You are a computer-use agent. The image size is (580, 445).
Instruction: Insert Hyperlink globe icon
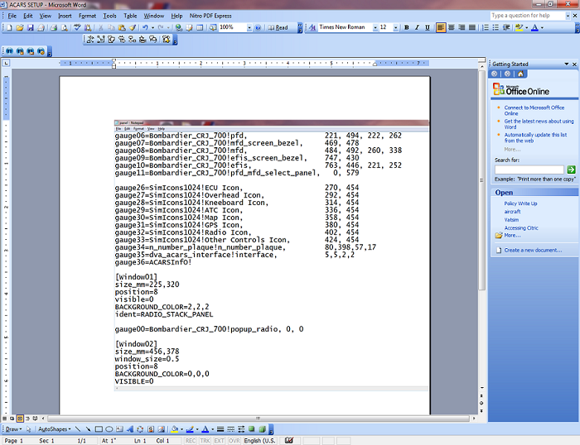179,27
